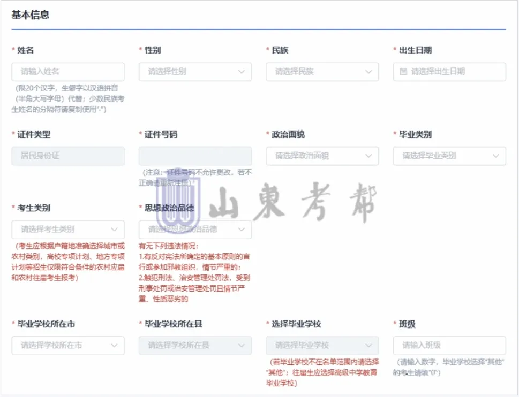Click the chevron arrow in 性别 dropdown
Image resolution: width=519 pixels, height=397 pixels.
pyautogui.click(x=242, y=72)
